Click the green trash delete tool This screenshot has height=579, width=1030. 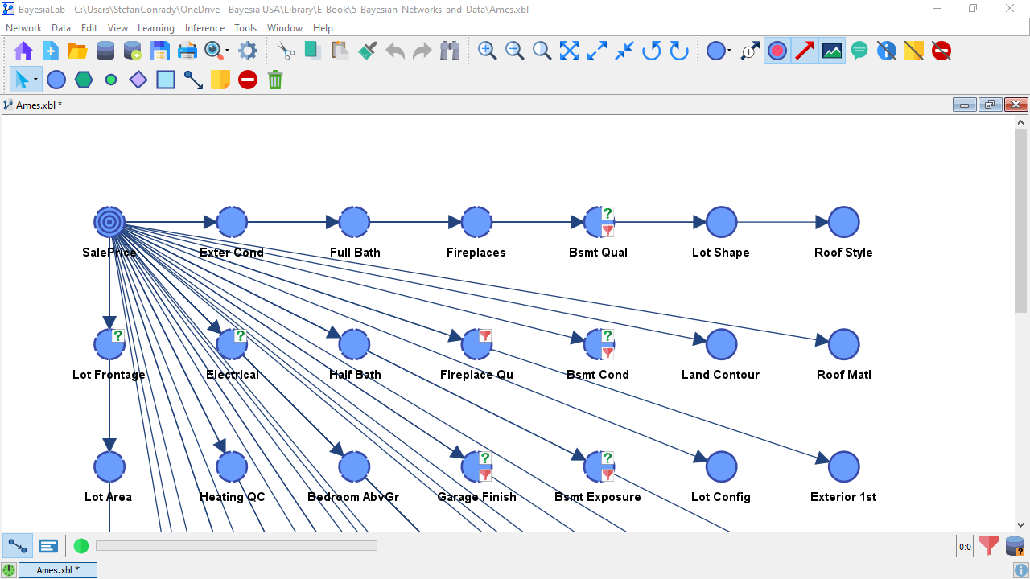pos(275,80)
